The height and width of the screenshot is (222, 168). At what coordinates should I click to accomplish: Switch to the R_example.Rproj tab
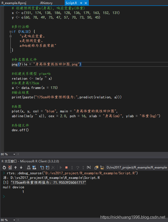point(14,3)
